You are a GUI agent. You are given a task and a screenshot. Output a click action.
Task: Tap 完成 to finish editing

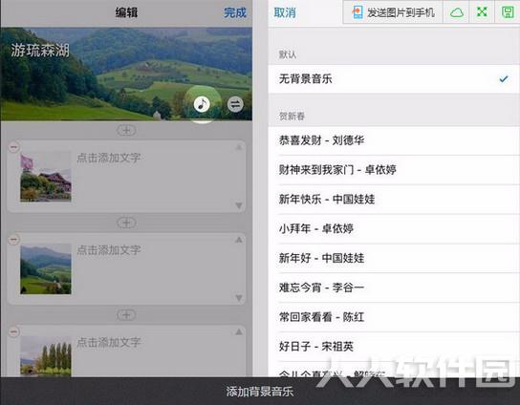point(235,13)
